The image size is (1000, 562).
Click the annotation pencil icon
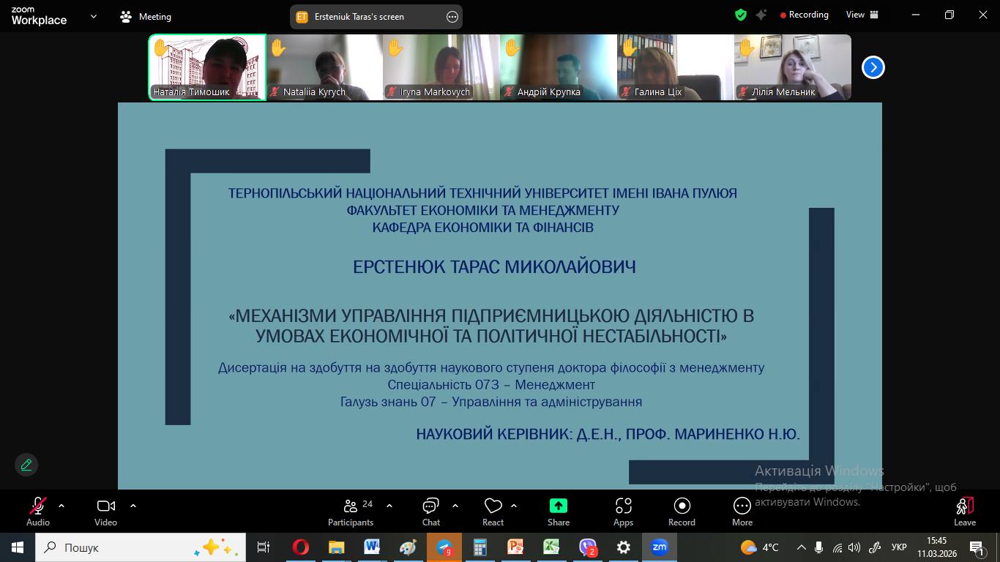coord(26,465)
